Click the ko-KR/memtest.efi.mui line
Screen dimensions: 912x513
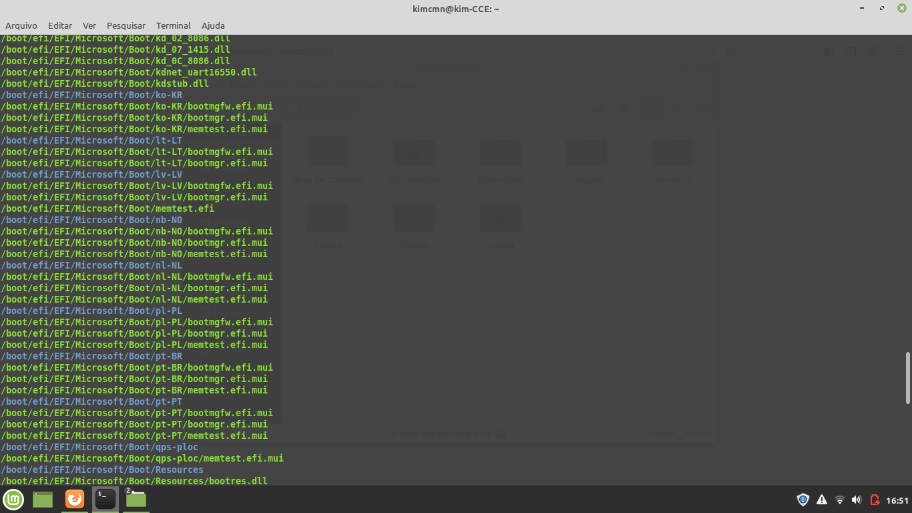(x=134, y=129)
